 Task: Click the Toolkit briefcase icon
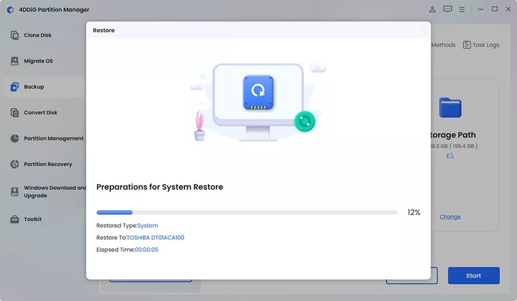pyautogui.click(x=15, y=219)
